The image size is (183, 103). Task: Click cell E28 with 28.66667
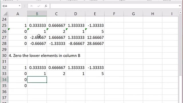point(95,43)
